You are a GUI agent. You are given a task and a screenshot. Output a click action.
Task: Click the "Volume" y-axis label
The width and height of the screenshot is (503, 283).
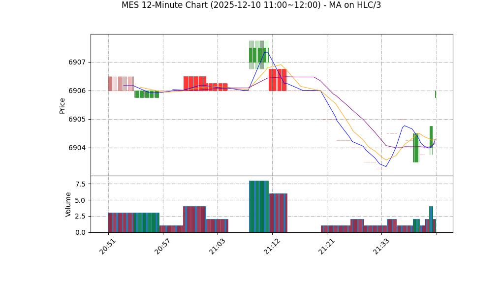pyautogui.click(x=68, y=204)
